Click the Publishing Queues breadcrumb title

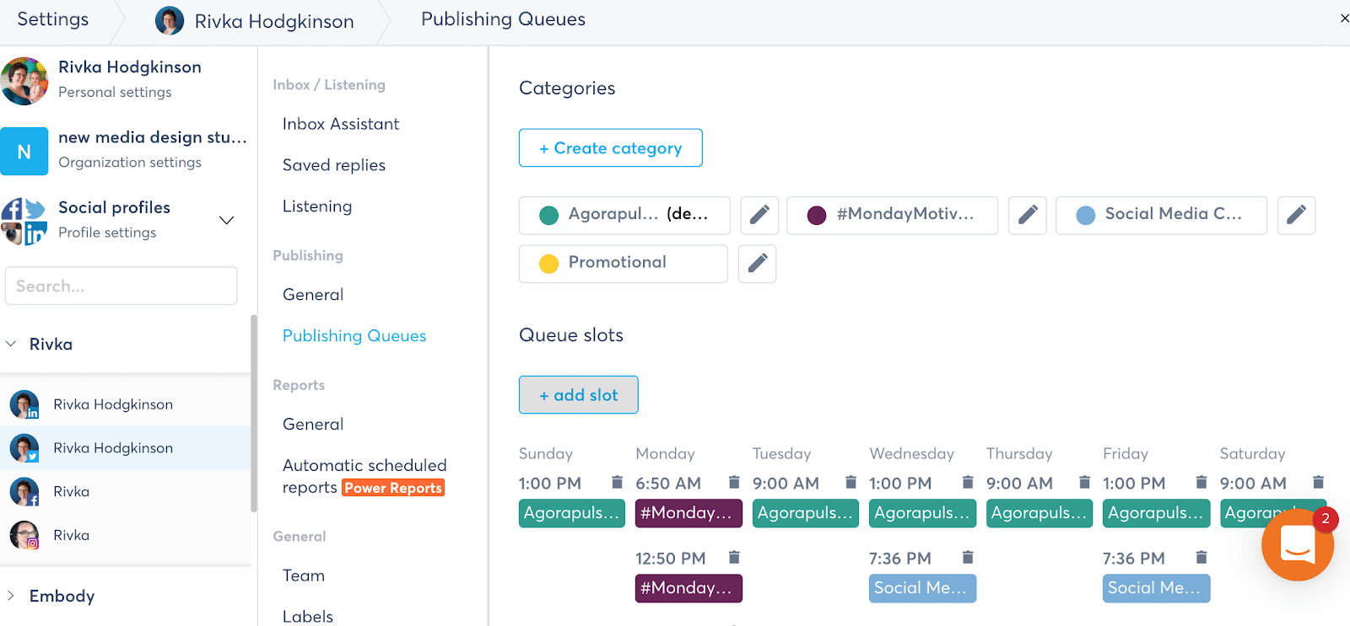pyautogui.click(x=503, y=19)
